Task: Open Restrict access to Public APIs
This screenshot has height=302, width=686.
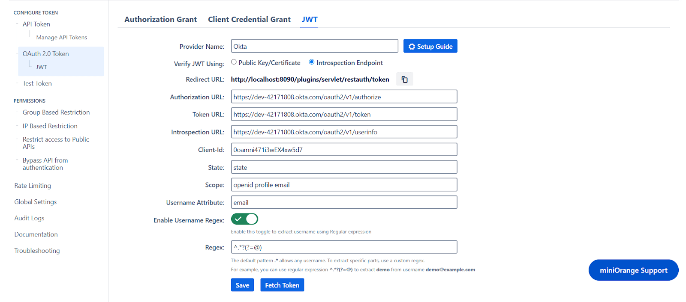Action: pyautogui.click(x=56, y=143)
